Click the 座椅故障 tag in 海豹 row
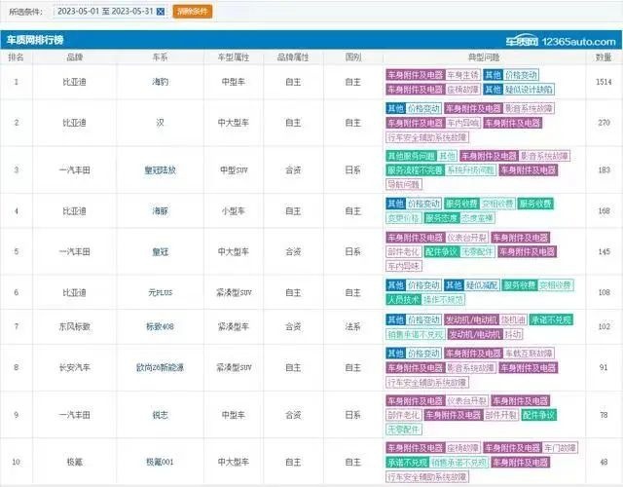This screenshot has height=487, width=623. tap(462, 90)
